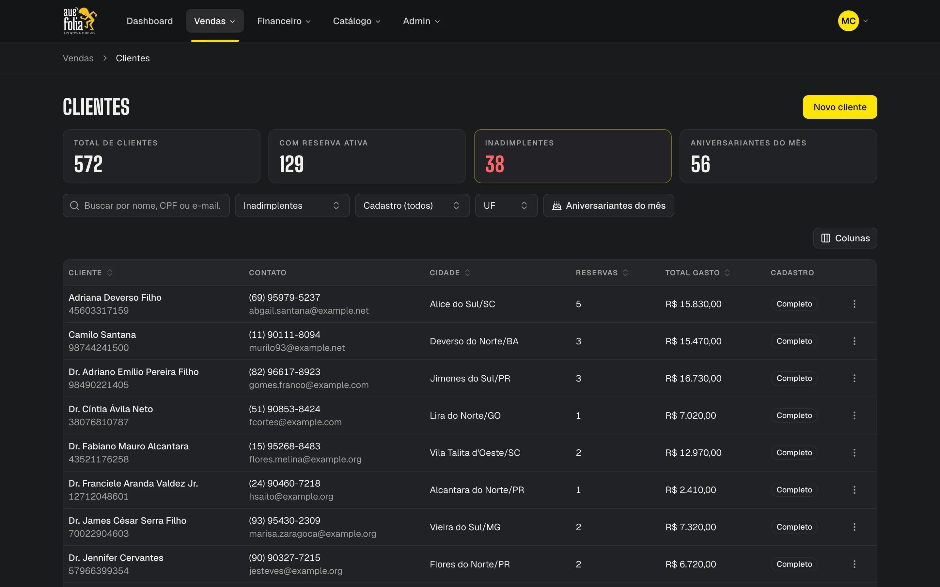Open the Vendas menu
This screenshot has height=587, width=940.
coord(215,21)
